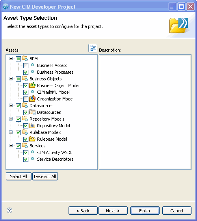Uncheck the Business Processes checkbox
The image size is (197, 221).
(26, 72)
